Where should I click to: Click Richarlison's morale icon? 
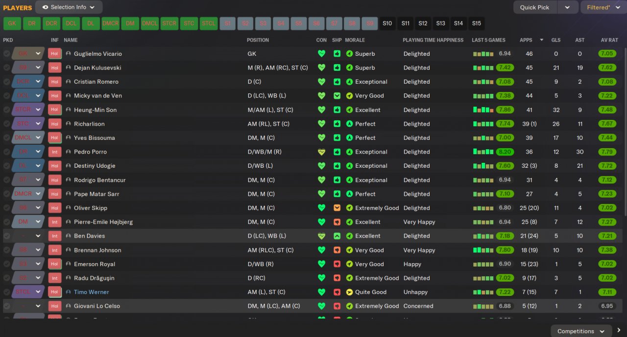[349, 124]
